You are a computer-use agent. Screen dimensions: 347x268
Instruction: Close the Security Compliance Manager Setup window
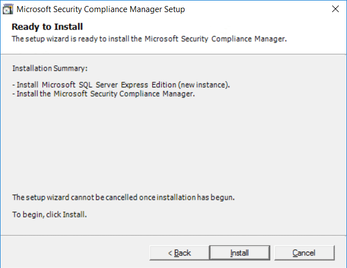(x=335, y=9)
